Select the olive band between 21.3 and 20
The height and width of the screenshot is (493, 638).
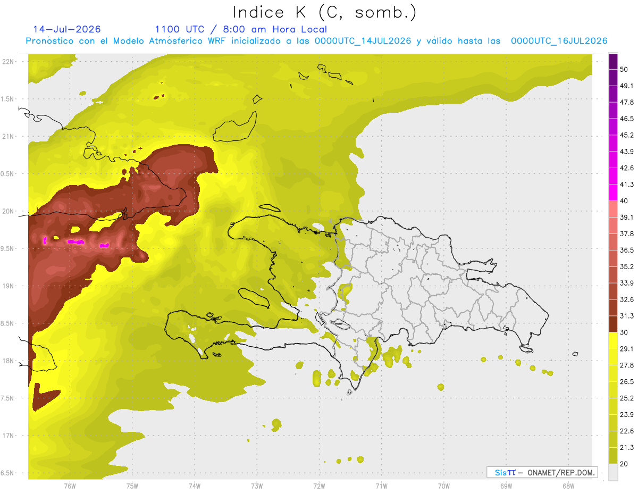613,455
